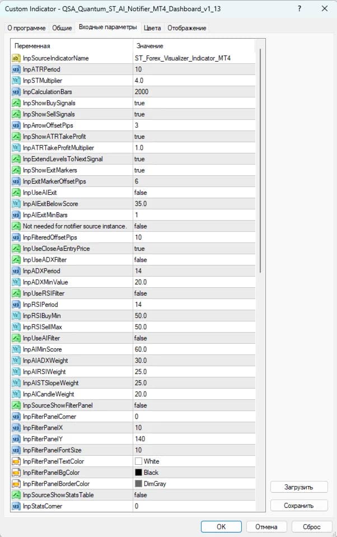The width and height of the screenshot is (337, 537).
Task: Click the double icon beside InpSTMultiplier
Action: click(16, 81)
